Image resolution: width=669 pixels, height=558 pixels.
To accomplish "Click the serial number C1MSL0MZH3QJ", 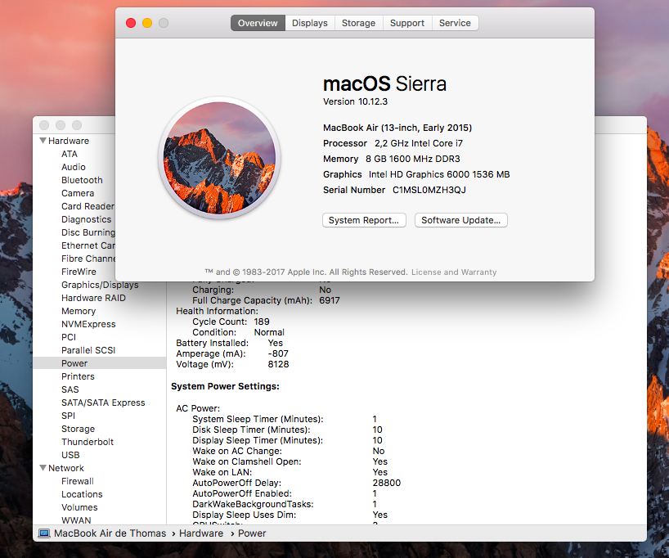I will (x=429, y=190).
